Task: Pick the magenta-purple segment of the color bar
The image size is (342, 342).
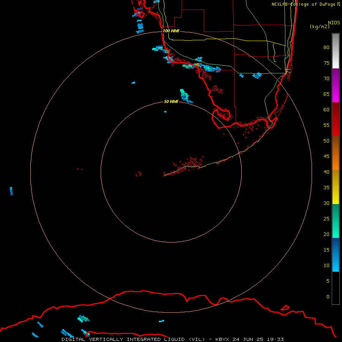Action: point(336,85)
